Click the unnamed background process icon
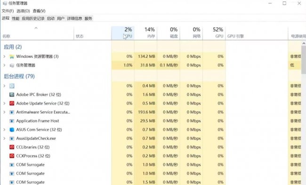 (12, 86)
